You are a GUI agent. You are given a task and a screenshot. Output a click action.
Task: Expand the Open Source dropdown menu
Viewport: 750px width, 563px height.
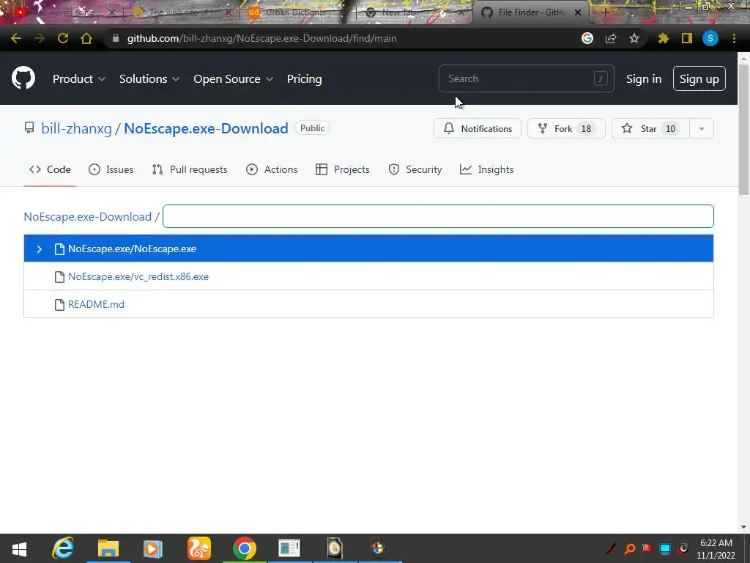234,79
